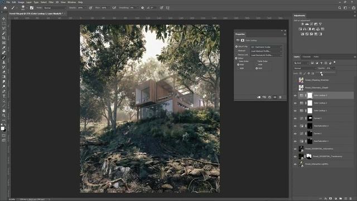The image size is (357, 201).
Task: Open the Load DeviceLink Profile dropdown
Action: tap(266, 55)
